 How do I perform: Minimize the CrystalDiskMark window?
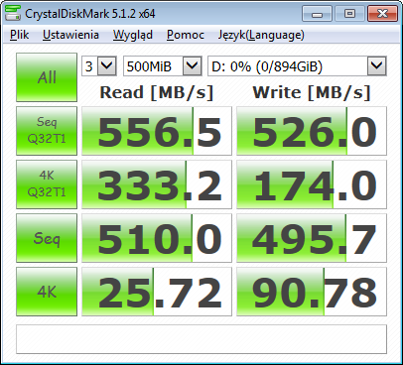click(317, 14)
